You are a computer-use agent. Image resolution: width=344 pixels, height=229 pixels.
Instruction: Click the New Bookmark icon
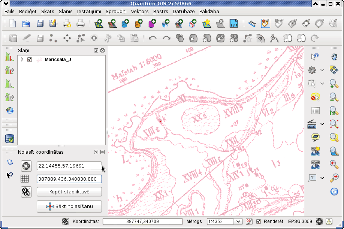[315, 151]
